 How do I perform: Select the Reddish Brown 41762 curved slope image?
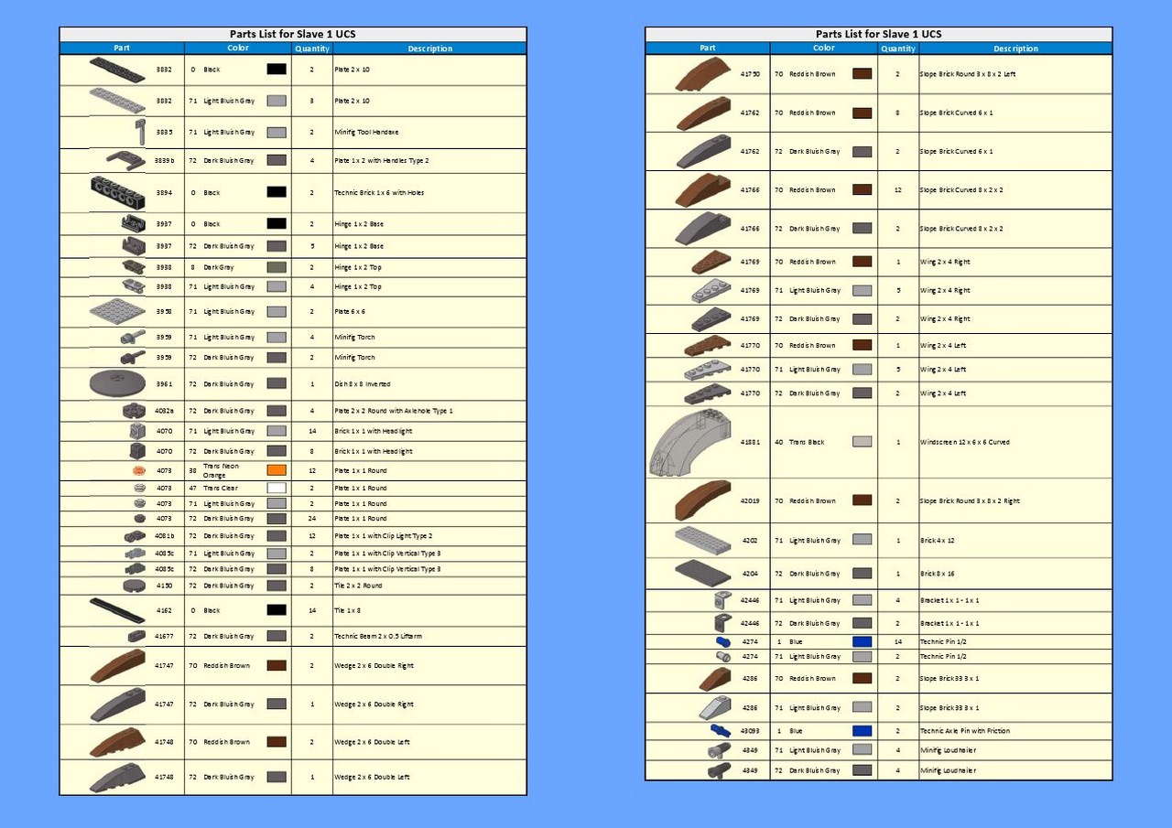coord(703,113)
